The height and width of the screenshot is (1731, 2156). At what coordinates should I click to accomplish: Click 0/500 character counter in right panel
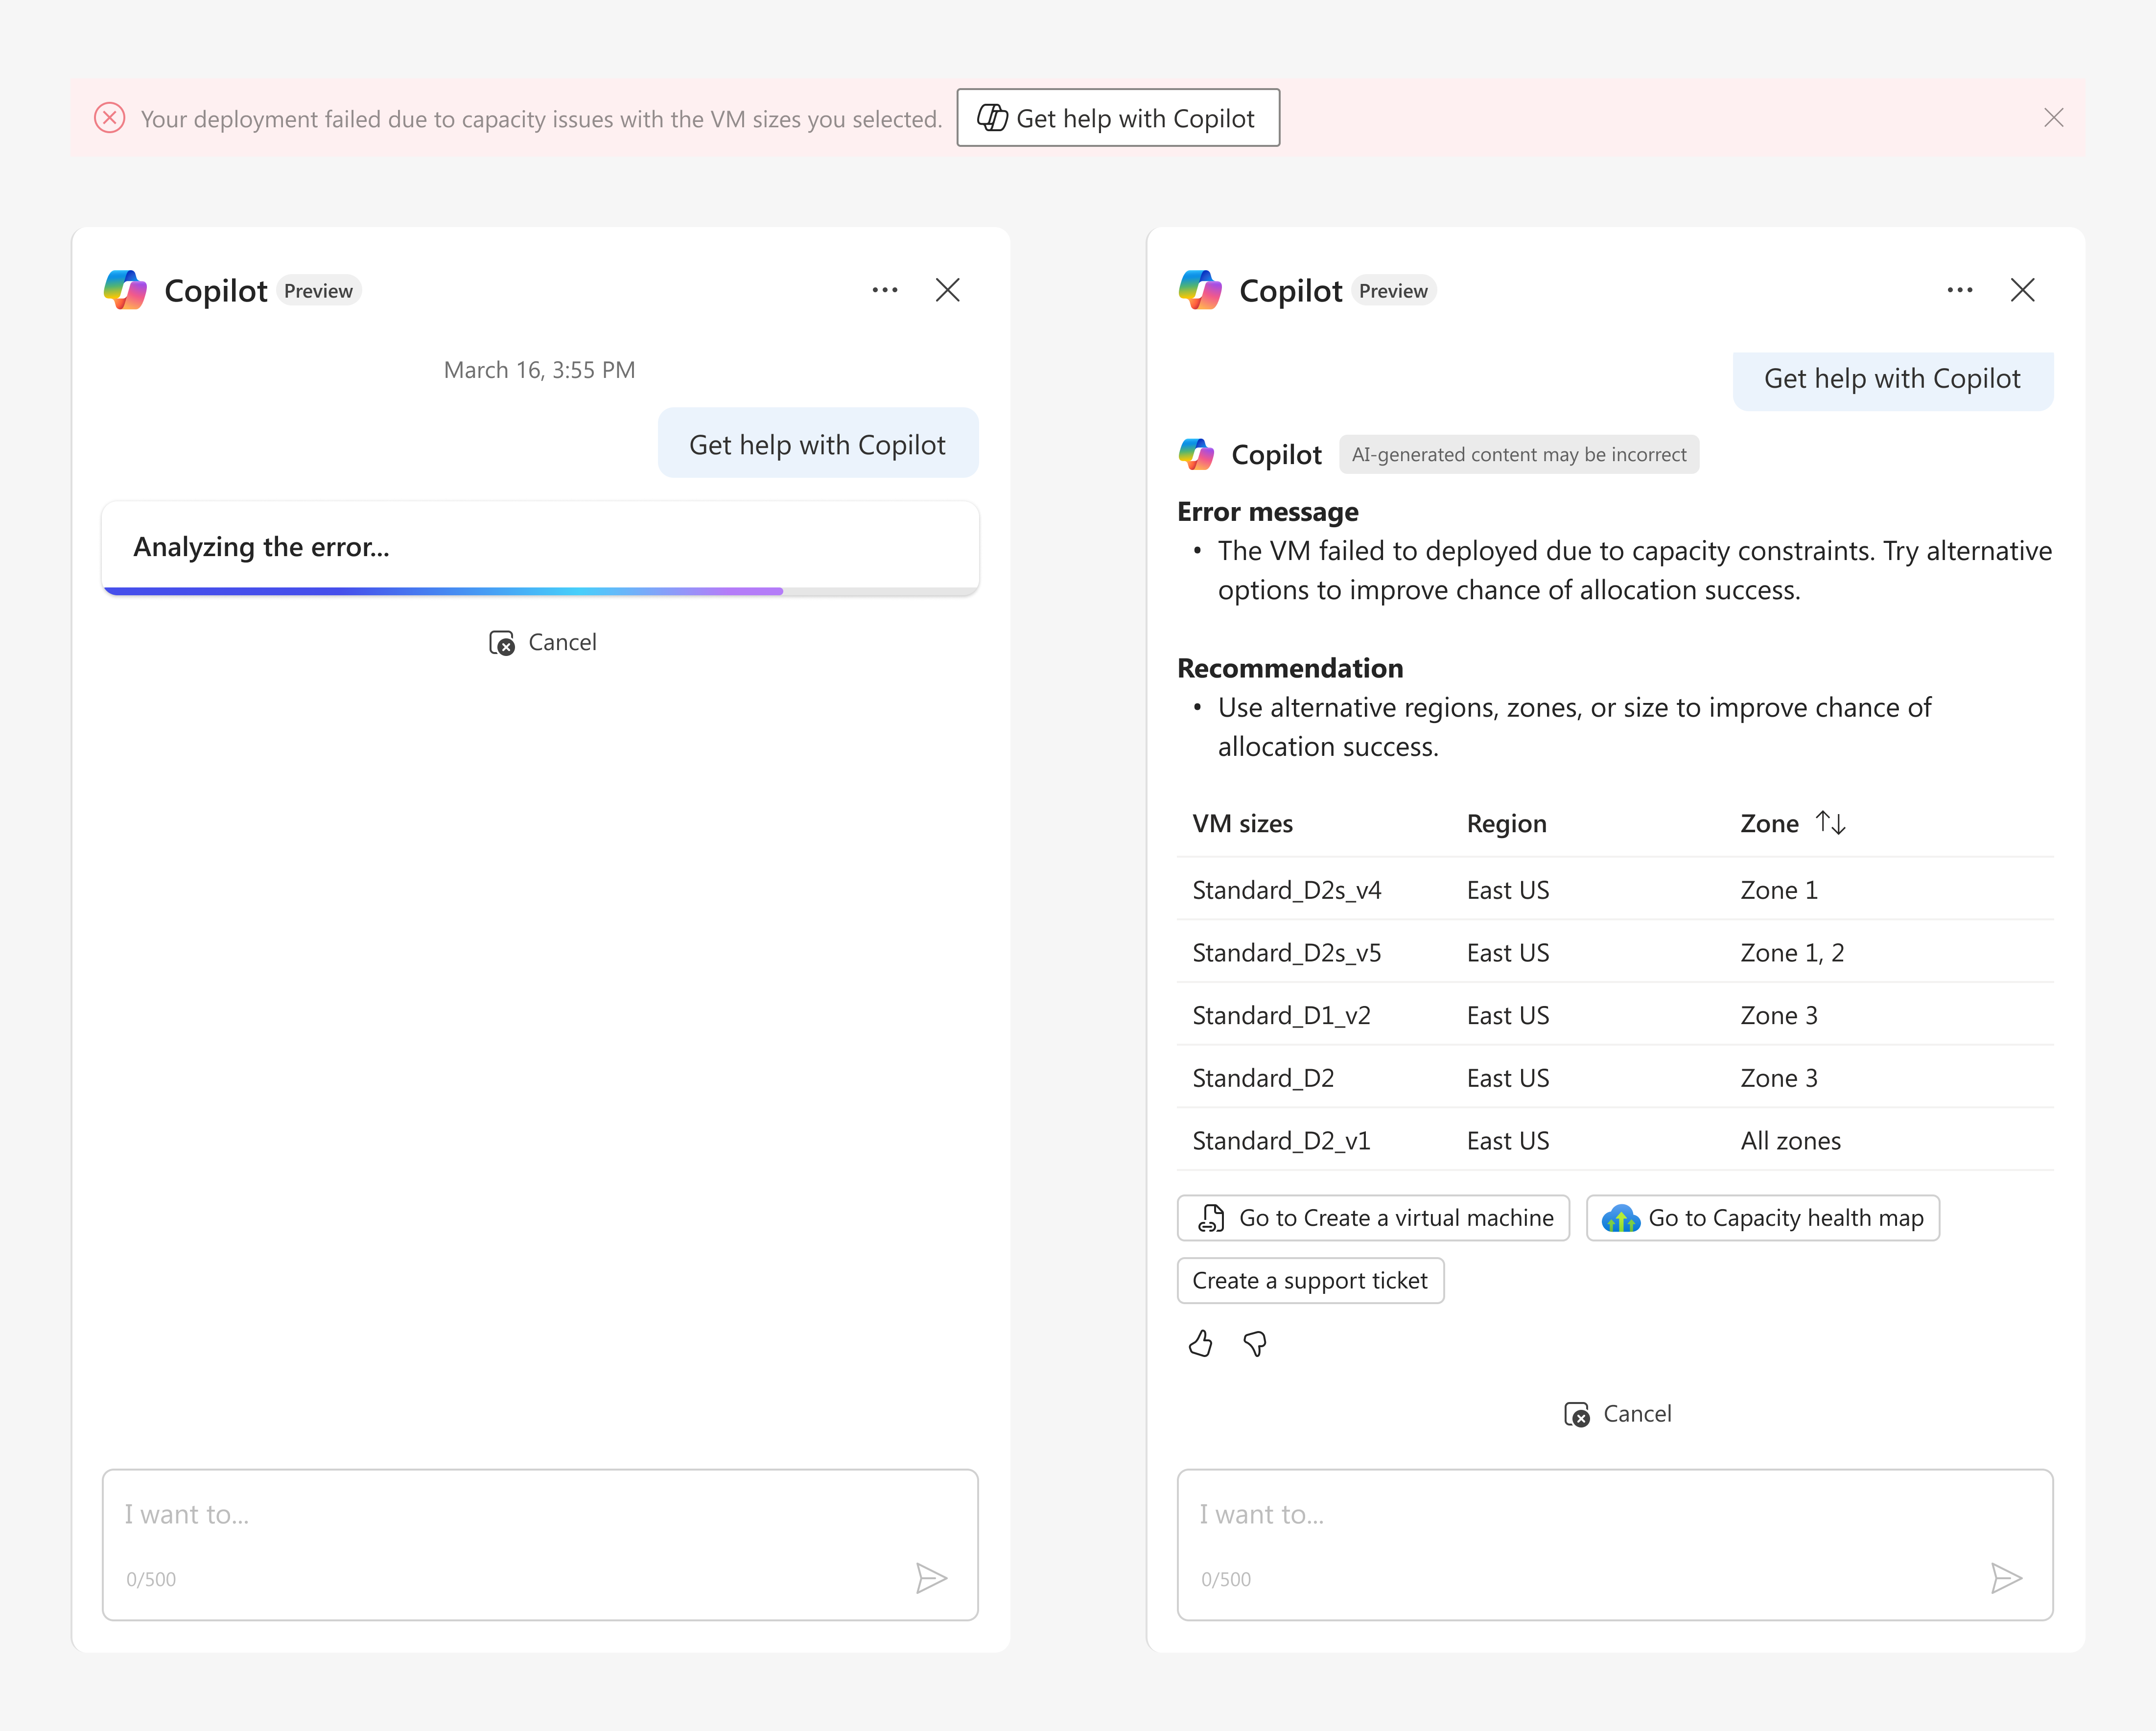[1226, 1580]
